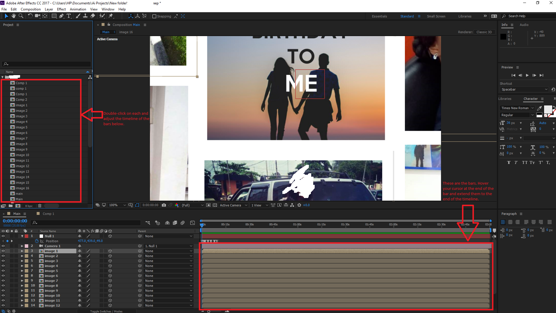Toggle the transparency grid in viewer

(x=215, y=205)
